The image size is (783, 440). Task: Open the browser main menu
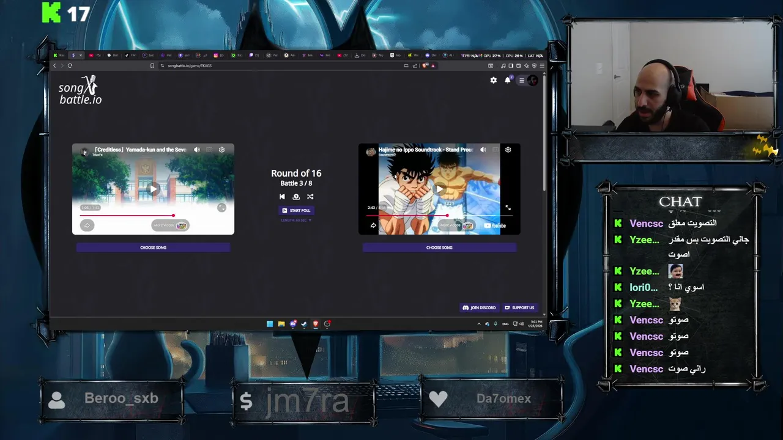click(542, 65)
